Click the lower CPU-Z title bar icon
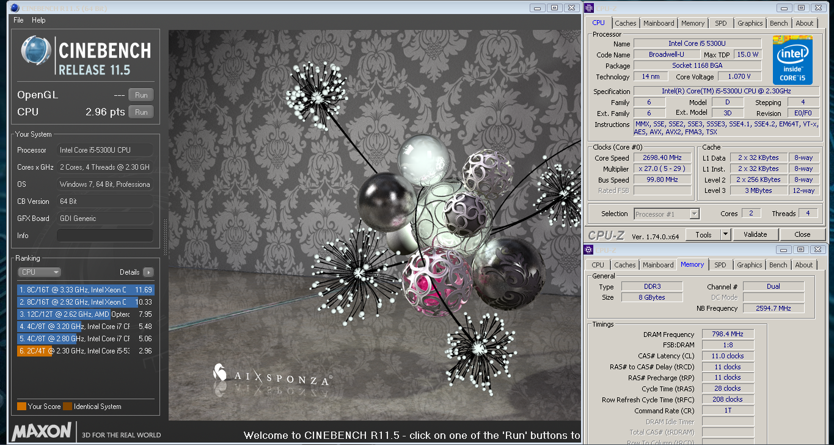834x445 pixels. click(x=589, y=250)
